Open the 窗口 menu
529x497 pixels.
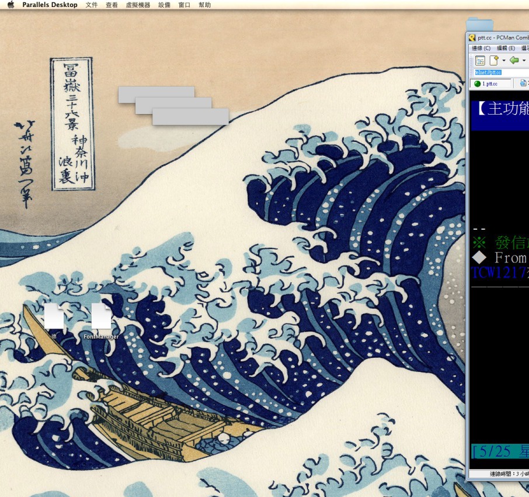(184, 5)
